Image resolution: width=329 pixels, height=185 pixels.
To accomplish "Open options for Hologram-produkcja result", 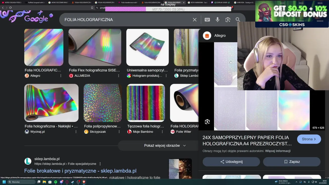I will (x=166, y=76).
